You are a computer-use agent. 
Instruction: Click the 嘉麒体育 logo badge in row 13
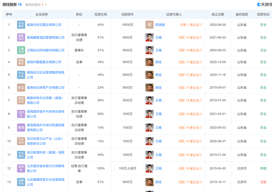[21, 182]
